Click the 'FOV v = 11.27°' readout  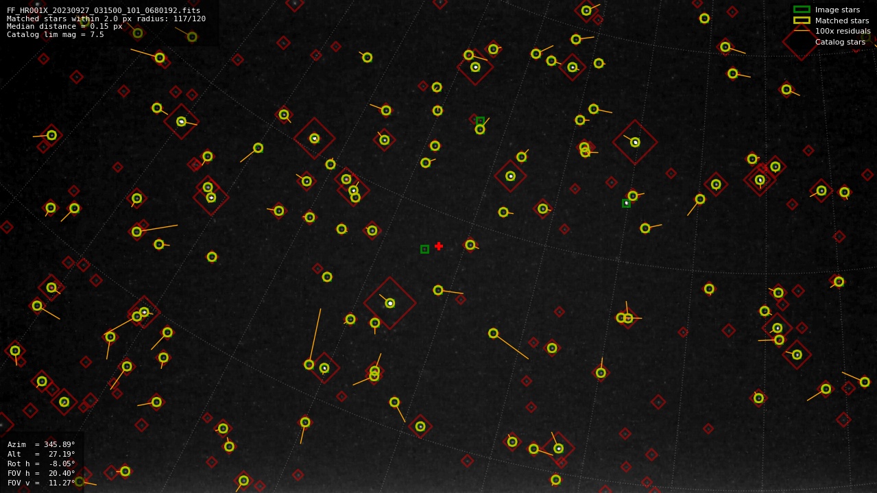click(41, 483)
